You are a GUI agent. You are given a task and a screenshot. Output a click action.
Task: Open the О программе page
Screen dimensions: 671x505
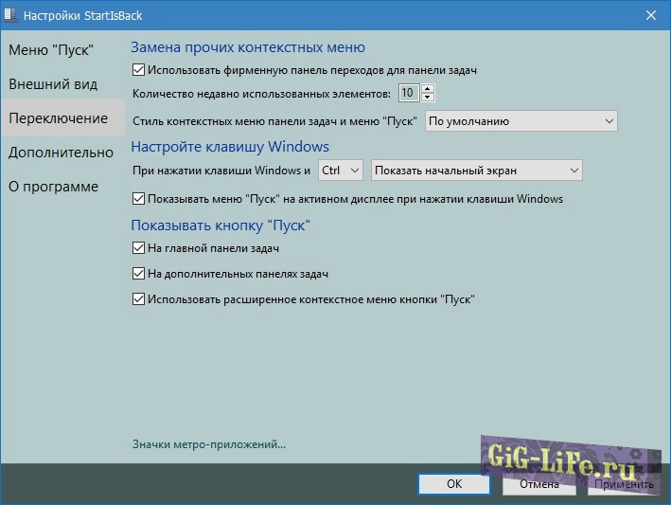click(x=53, y=187)
